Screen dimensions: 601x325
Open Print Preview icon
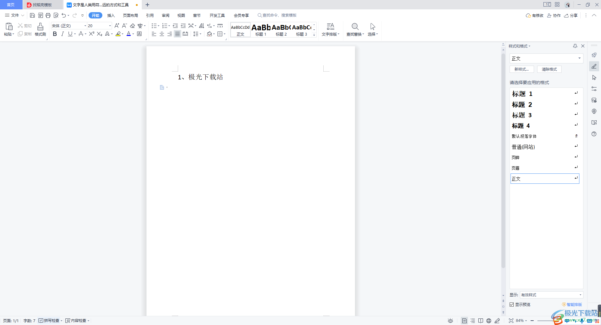pos(56,15)
